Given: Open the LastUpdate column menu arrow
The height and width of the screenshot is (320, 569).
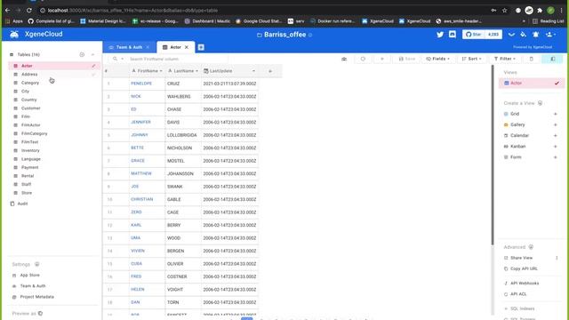Looking at the screenshot, I should (253, 71).
